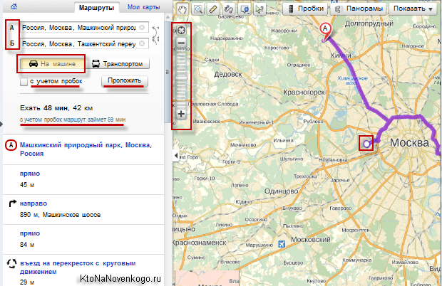Image resolution: width=442 pixels, height=286 pixels.
Task: Clear the Машкинский start address field
Action: click(x=142, y=28)
